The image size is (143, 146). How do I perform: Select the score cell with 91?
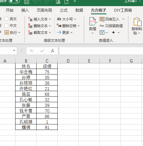click(x=47, y=127)
